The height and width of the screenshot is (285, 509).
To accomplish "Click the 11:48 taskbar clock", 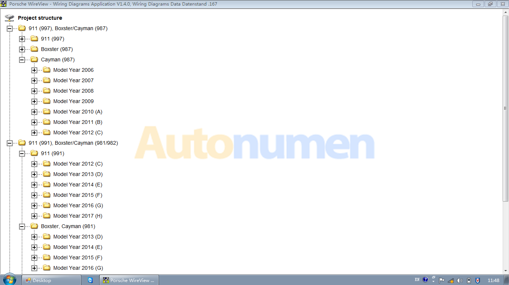I will 493,280.
